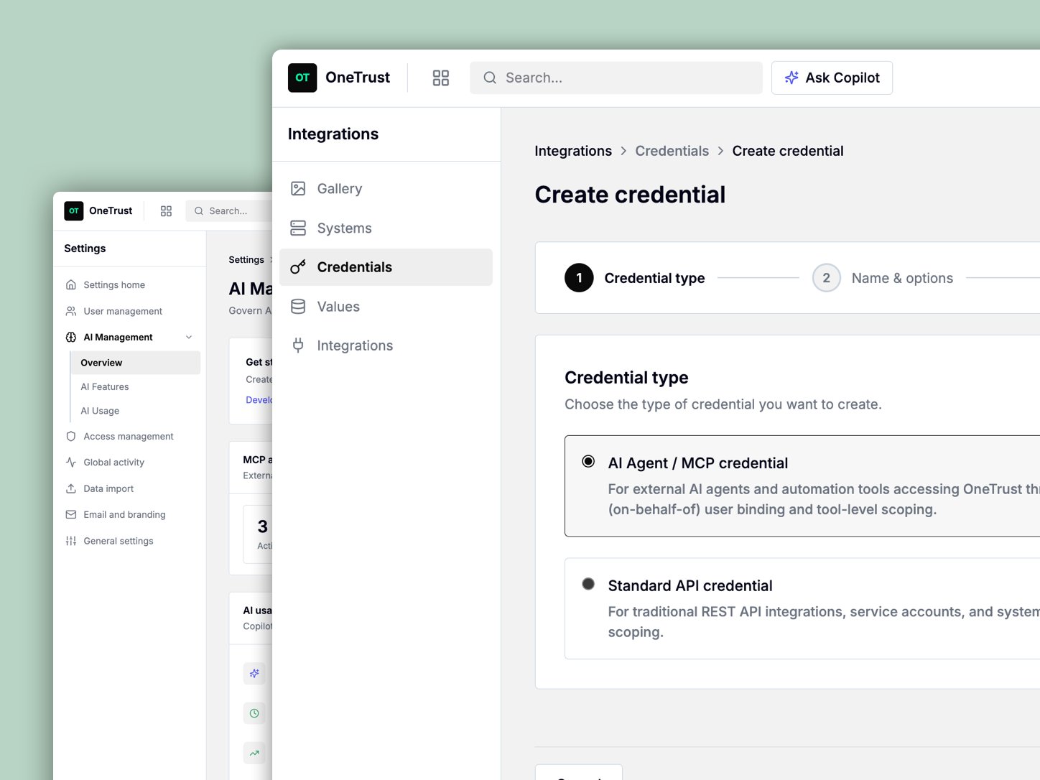
Task: Click the Credentials breadcrumb link
Action: [672, 151]
